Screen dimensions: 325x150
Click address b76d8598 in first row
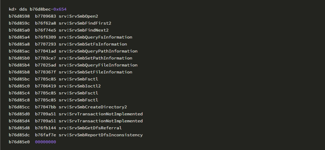click(x=19, y=16)
